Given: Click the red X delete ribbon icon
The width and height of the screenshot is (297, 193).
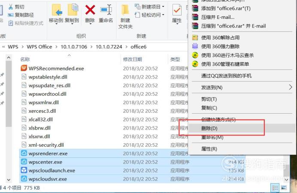Looking at the screenshot, I should click(x=90, y=10).
